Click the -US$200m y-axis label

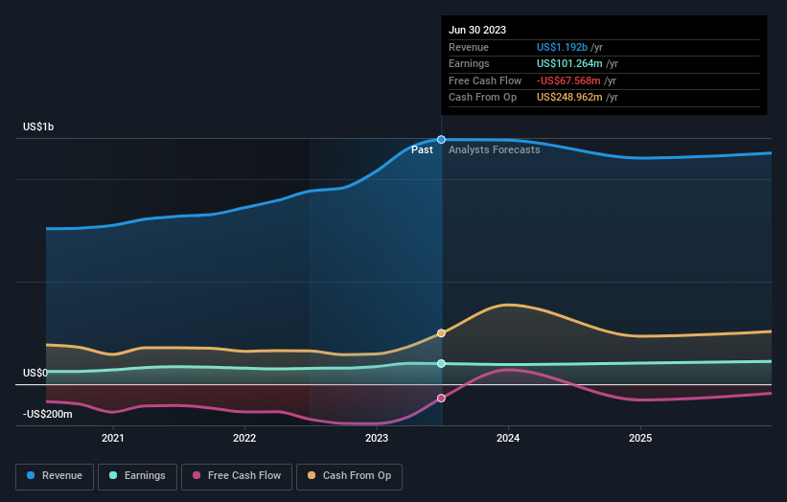click(48, 414)
